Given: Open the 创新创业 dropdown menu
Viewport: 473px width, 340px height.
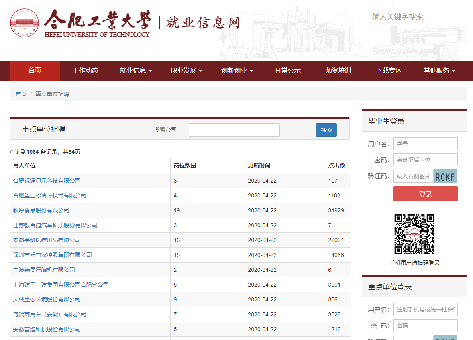Looking at the screenshot, I should (x=237, y=70).
